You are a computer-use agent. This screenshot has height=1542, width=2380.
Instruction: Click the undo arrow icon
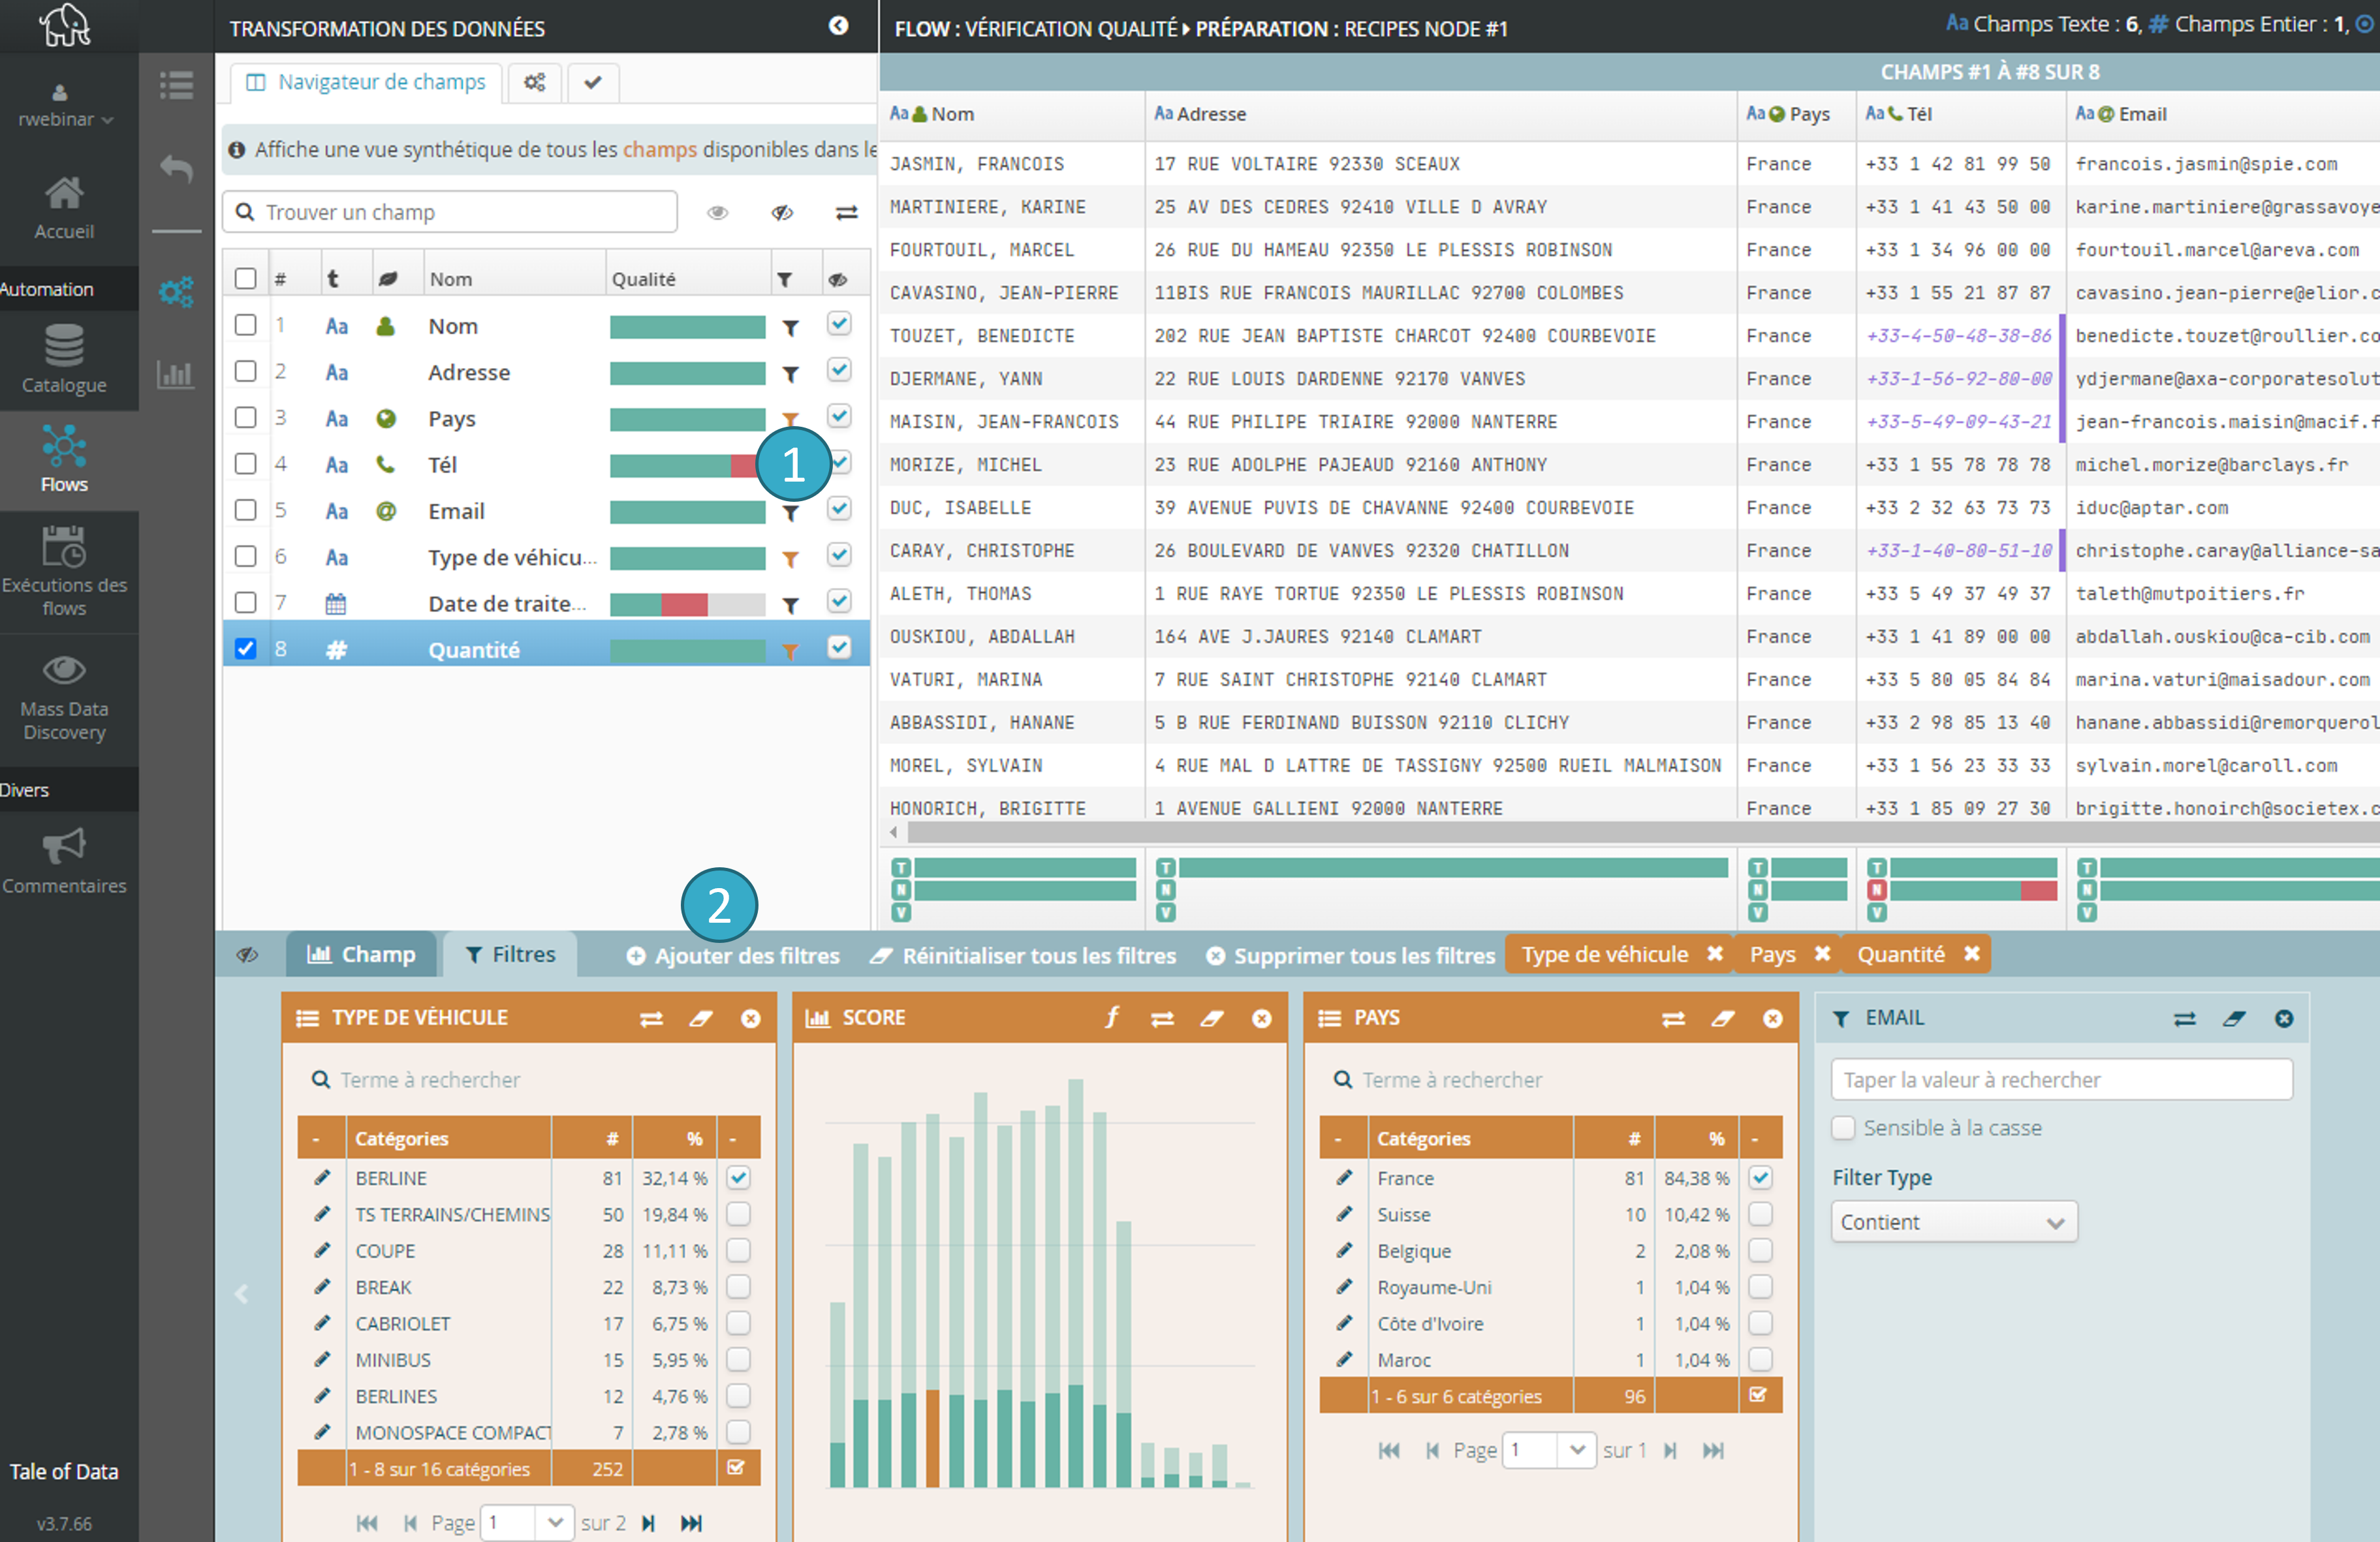(177, 168)
